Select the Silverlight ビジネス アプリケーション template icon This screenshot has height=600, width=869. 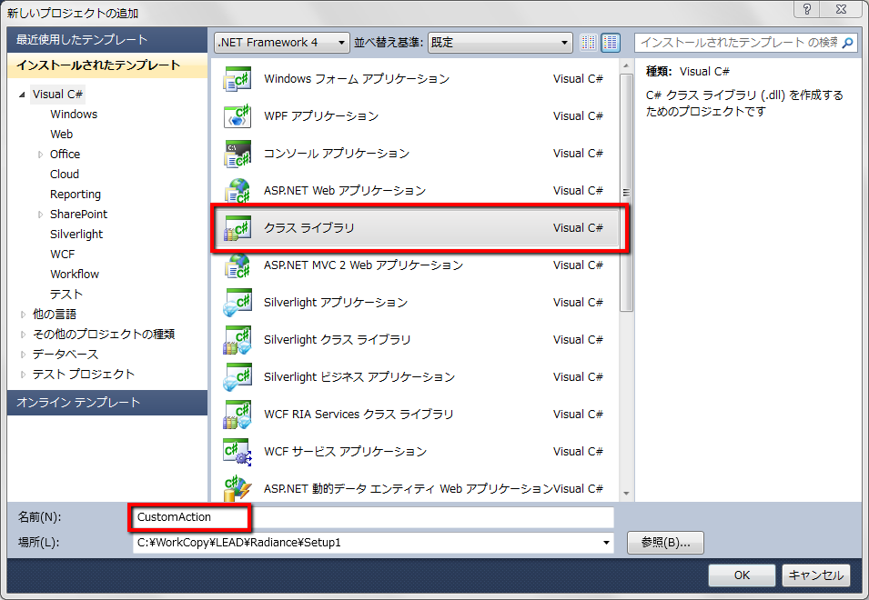pos(237,377)
